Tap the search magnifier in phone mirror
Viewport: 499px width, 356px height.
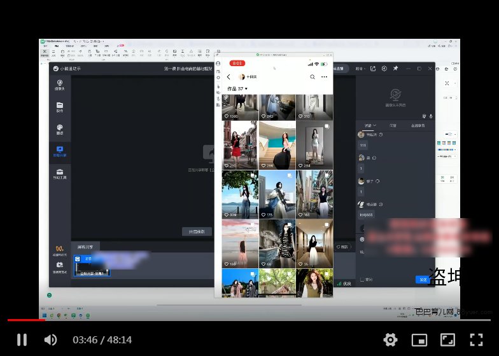point(313,77)
